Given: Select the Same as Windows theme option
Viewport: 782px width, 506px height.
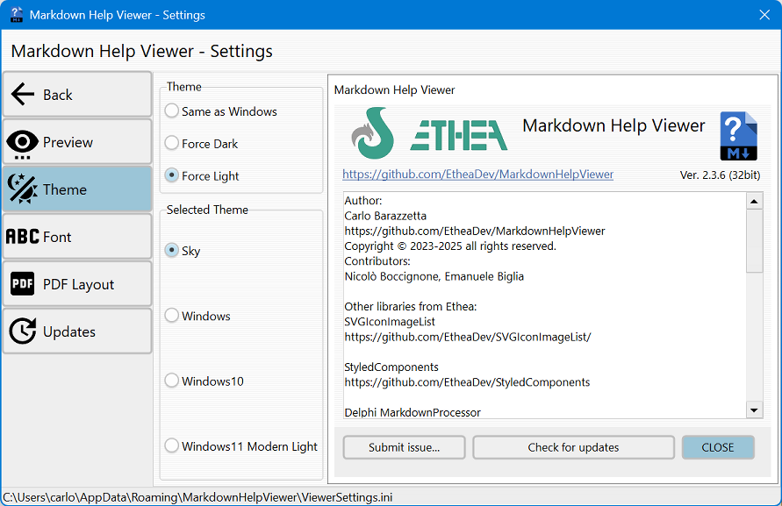Looking at the screenshot, I should coord(172,111).
